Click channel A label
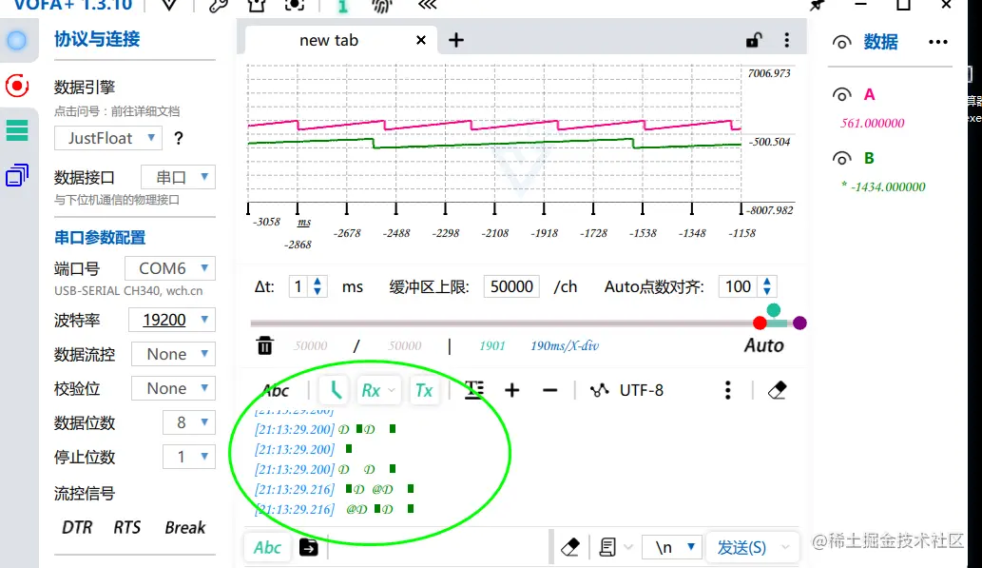982x568 pixels. (869, 95)
